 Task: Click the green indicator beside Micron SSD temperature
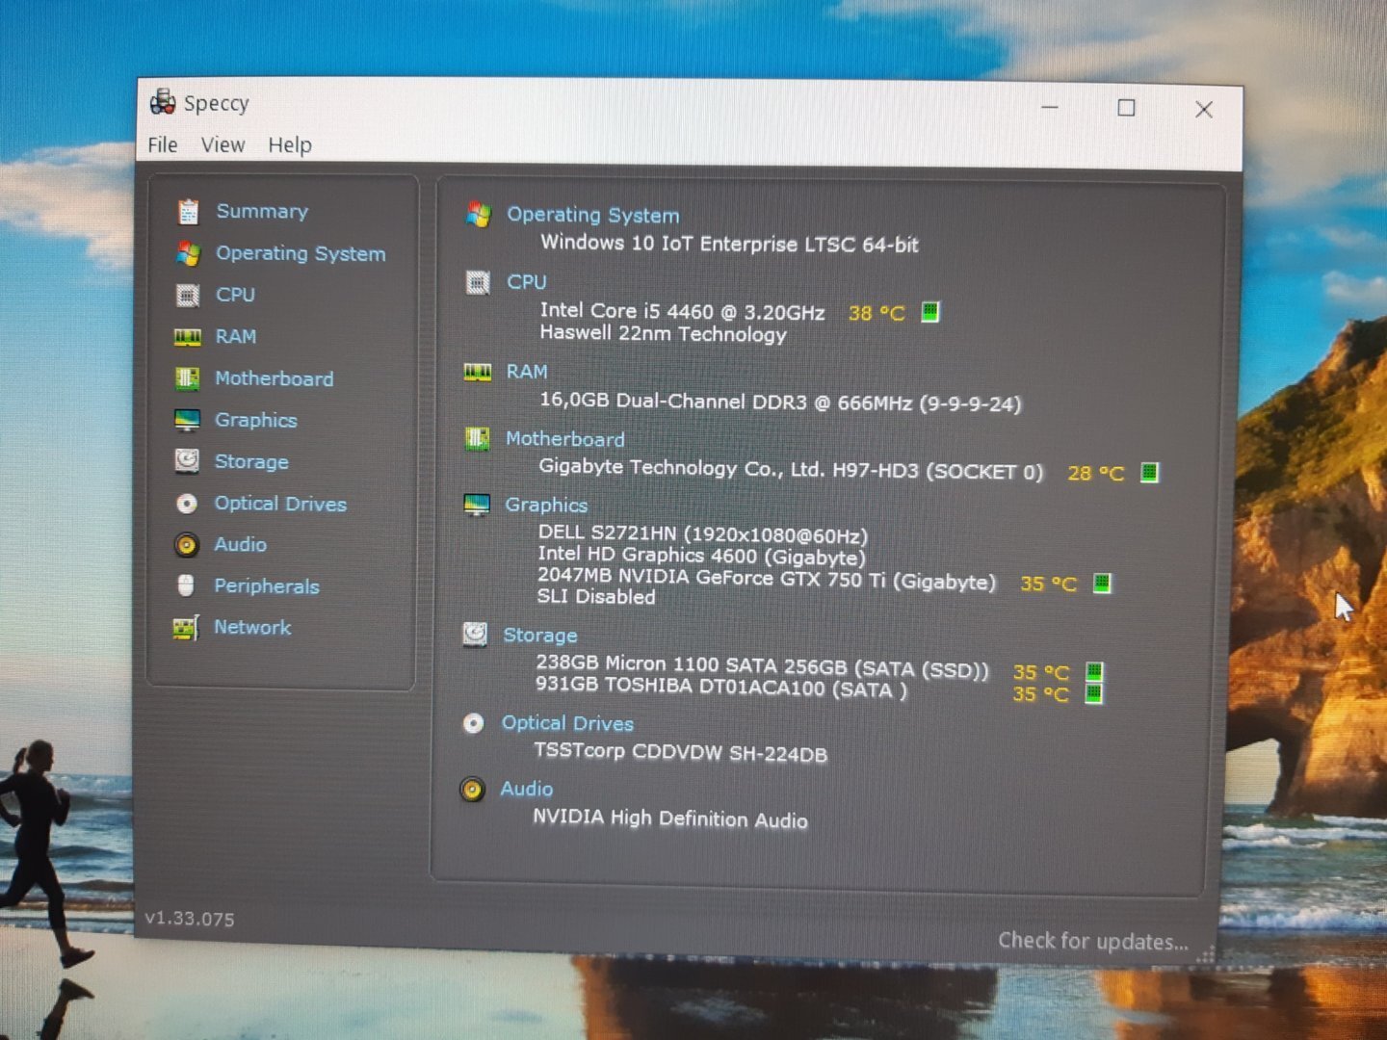1094,671
